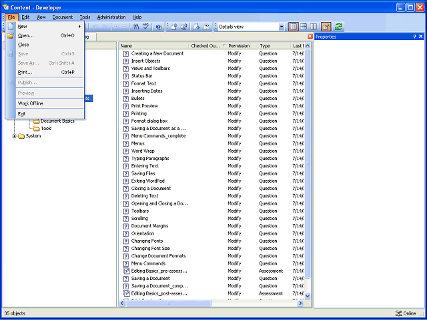
Task: Close the document tab with red X
Action: point(310,37)
